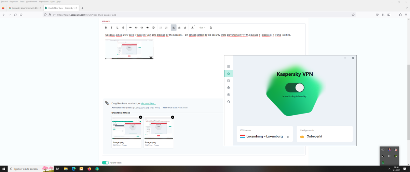This screenshot has height=172, width=410.
Task: Open the Kaspersky VPN hamburger menu
Action: tap(229, 67)
